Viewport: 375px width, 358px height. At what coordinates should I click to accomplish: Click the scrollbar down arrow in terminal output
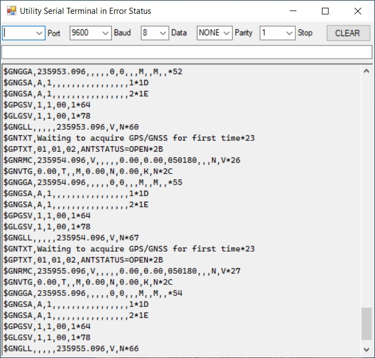[366, 349]
